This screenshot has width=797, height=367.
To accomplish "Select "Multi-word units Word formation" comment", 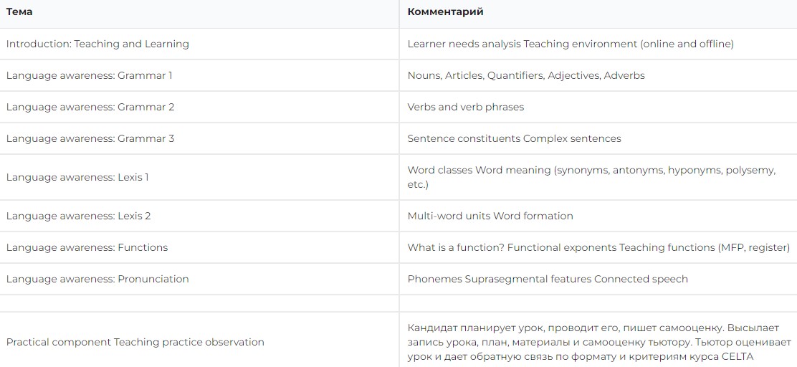I will pos(490,216).
